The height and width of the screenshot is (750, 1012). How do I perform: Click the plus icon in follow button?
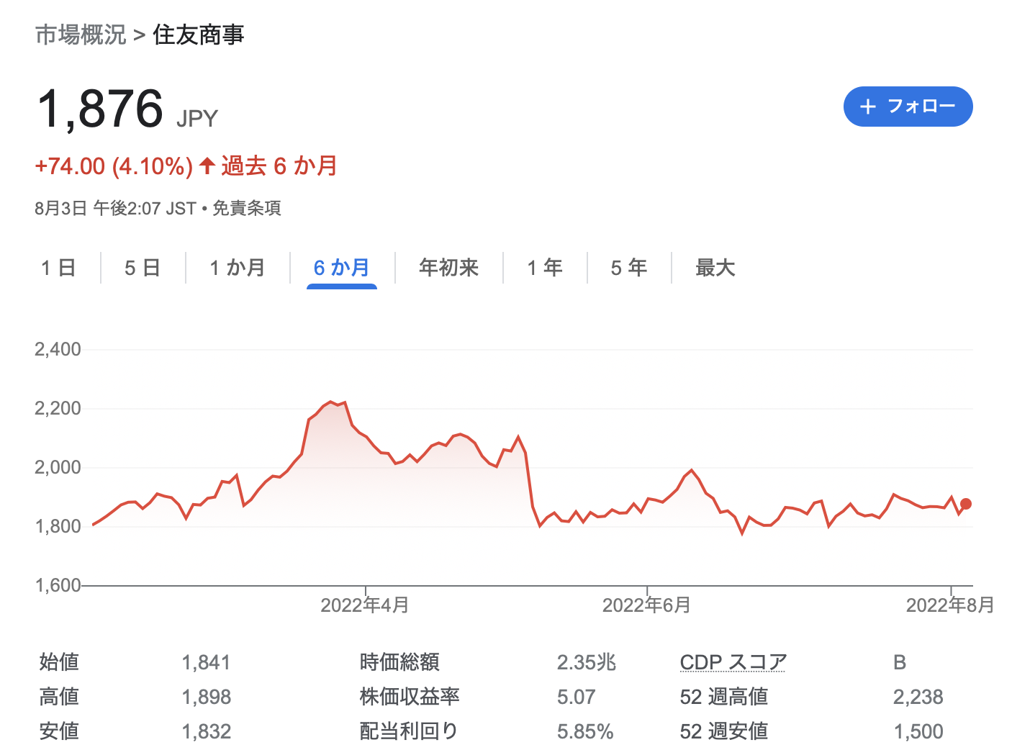(x=868, y=107)
